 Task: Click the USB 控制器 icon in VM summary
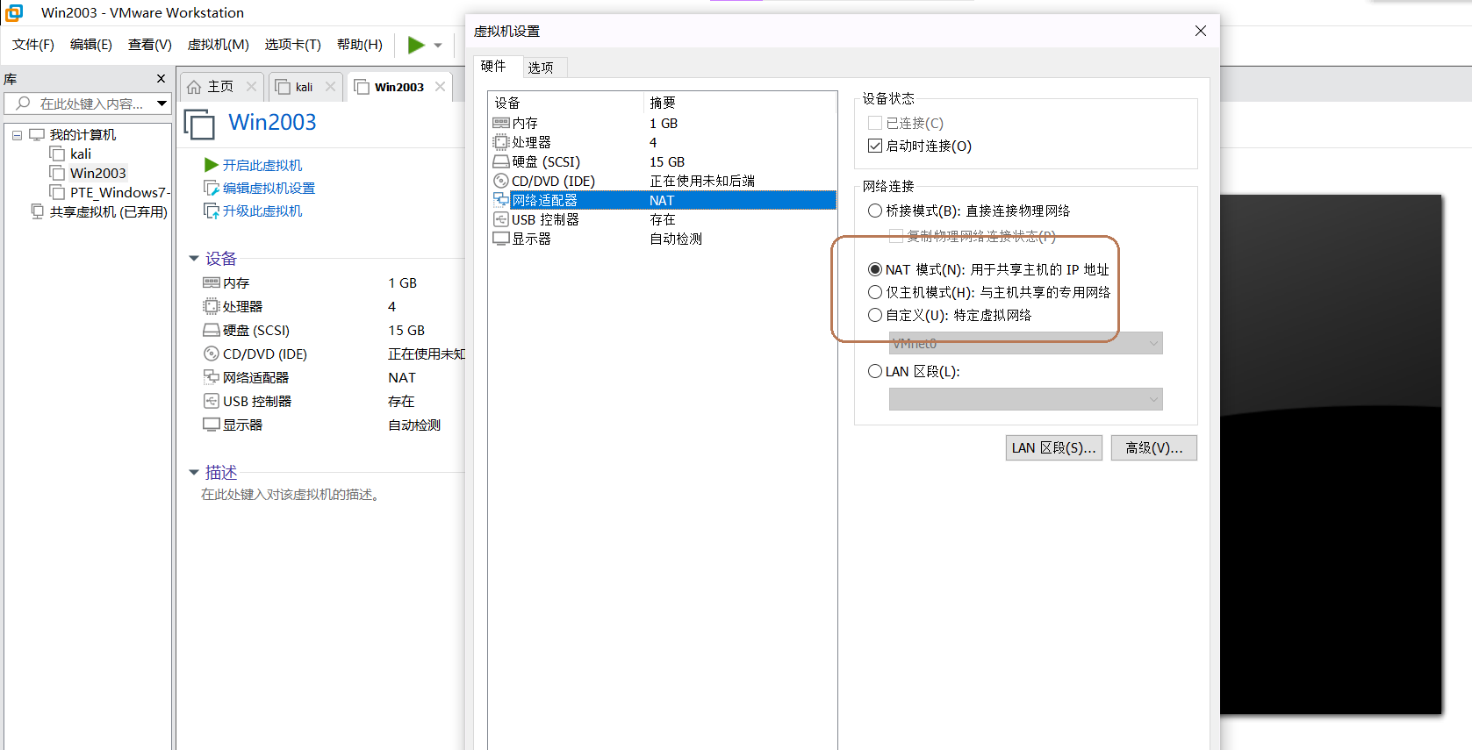pyautogui.click(x=212, y=401)
